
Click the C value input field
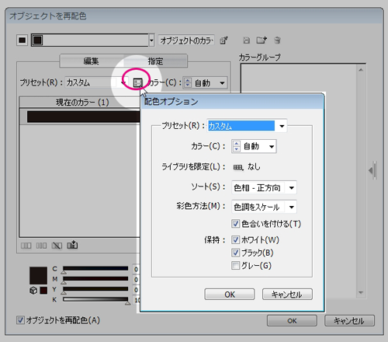[136, 269]
